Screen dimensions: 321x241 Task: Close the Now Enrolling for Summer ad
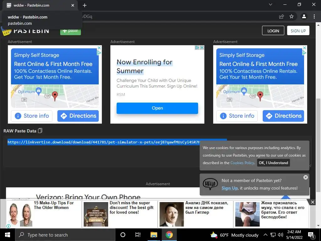202,48
